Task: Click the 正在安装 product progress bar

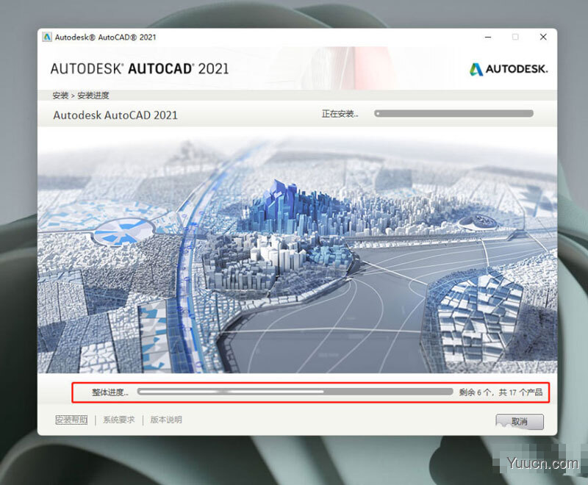Action: 453,114
